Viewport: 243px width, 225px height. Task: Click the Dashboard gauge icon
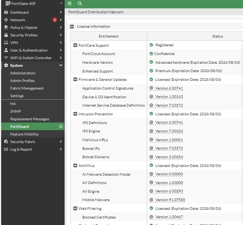tap(6, 12)
